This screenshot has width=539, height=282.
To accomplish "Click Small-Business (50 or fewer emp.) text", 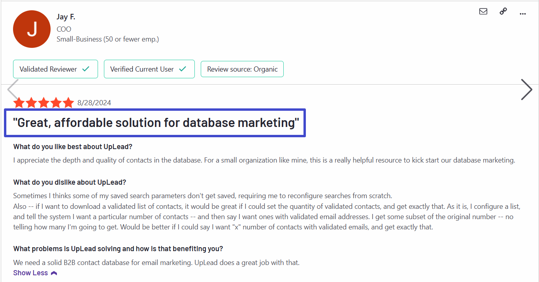I will point(108,39).
